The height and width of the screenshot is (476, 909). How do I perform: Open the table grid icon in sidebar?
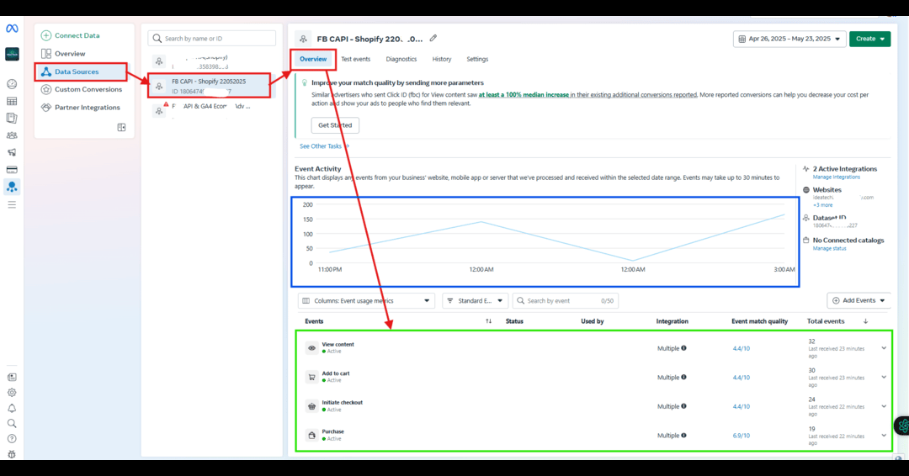[x=12, y=101]
